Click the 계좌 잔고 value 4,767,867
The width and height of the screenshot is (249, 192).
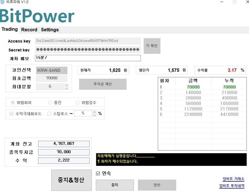click(x=64, y=144)
